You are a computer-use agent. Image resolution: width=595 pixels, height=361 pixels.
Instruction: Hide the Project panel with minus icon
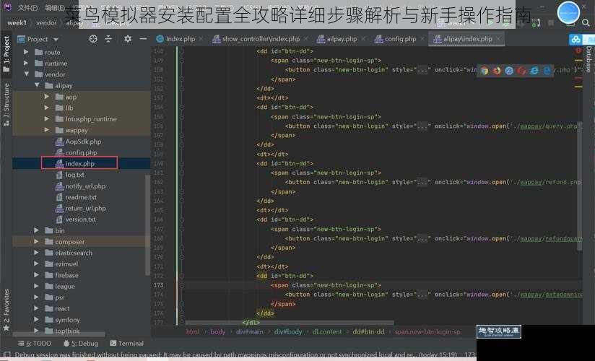pyautogui.click(x=143, y=39)
